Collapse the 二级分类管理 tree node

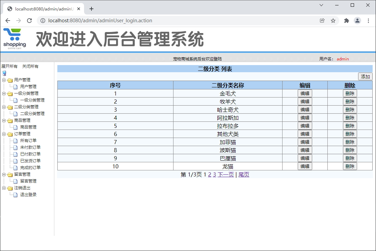(4, 107)
